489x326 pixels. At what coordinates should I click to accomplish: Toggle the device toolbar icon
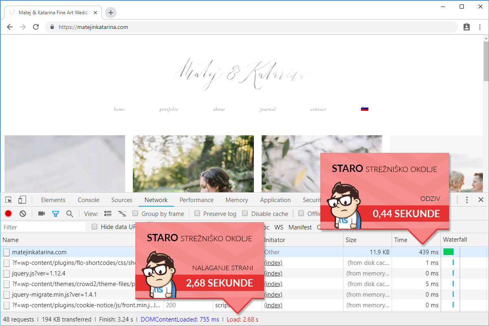22,200
